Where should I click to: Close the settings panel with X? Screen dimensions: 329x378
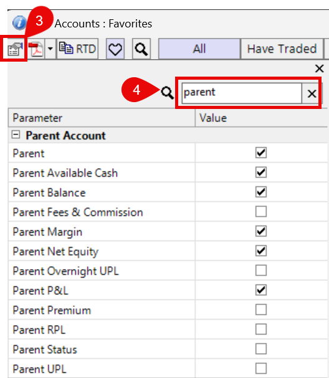coord(320,69)
